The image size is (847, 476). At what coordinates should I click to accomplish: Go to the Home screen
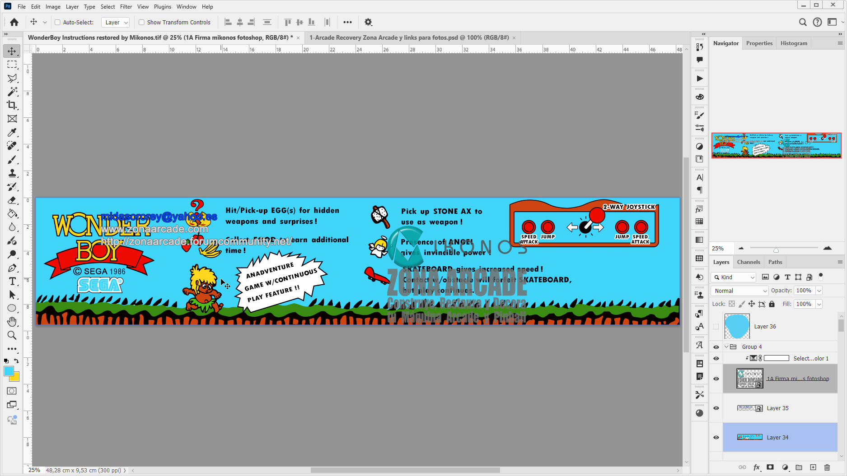(x=14, y=22)
